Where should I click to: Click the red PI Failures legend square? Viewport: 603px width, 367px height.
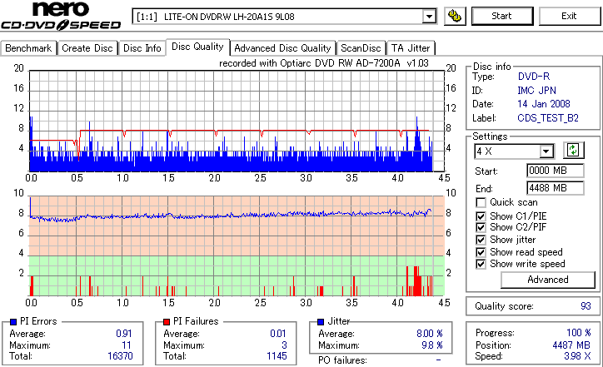coord(167,322)
